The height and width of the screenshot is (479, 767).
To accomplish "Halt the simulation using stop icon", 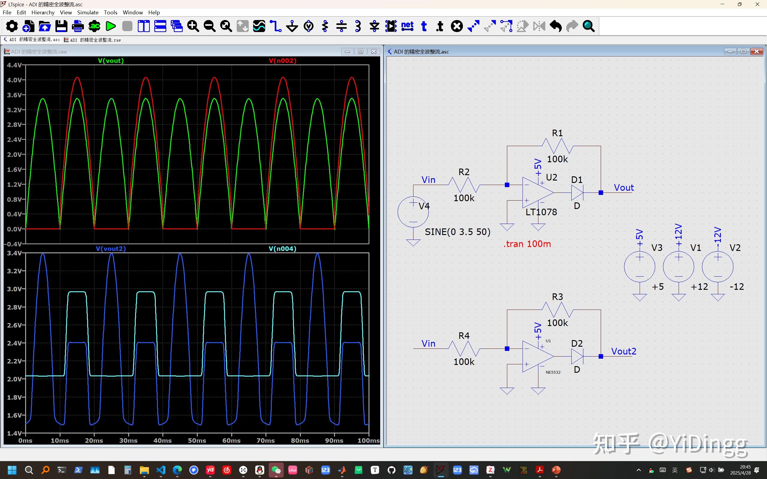I will pos(127,26).
